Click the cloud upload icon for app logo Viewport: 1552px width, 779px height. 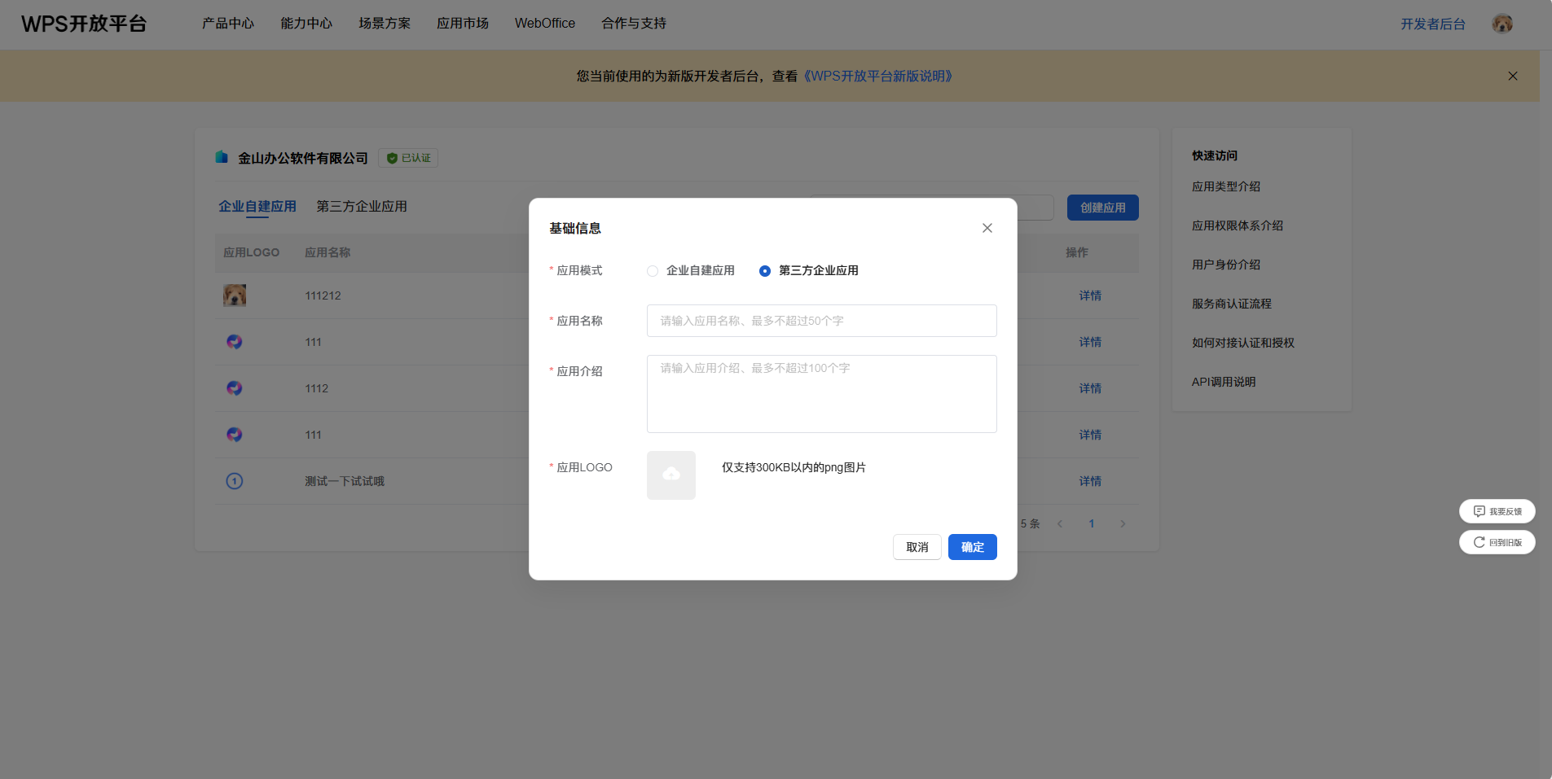[x=670, y=475]
